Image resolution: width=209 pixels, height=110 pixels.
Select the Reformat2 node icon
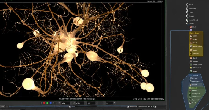point(190,90)
